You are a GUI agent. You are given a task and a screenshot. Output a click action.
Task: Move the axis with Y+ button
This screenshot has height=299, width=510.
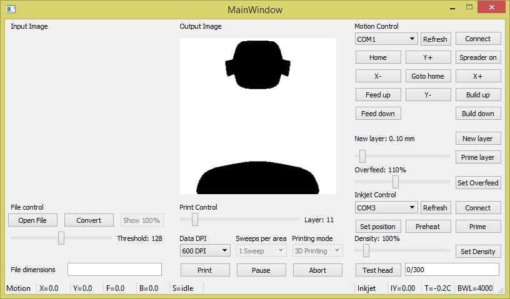pyautogui.click(x=427, y=57)
